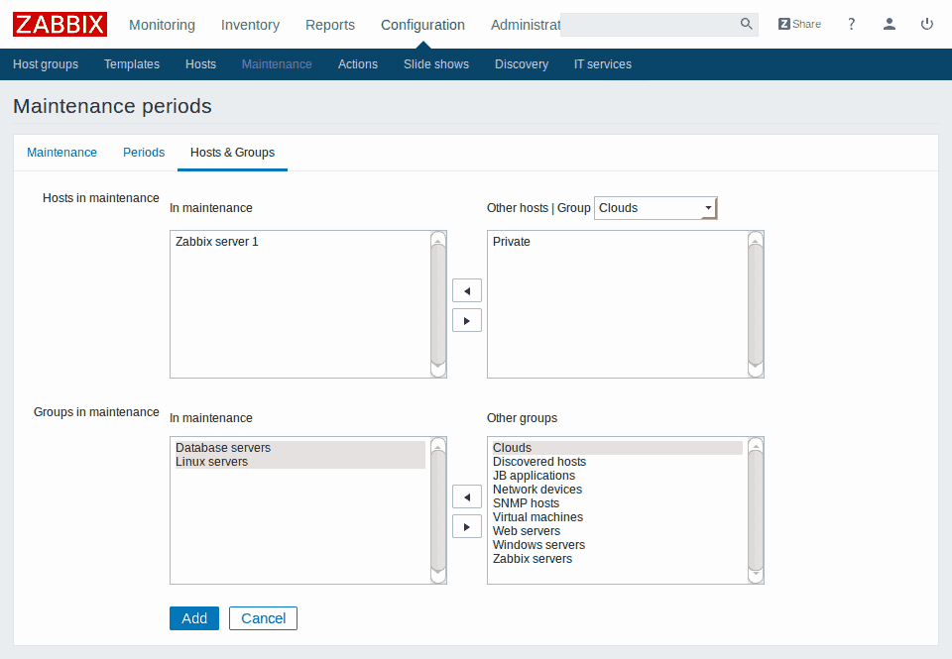Click the search magnifier icon
Screen dimensions: 952x659
click(x=746, y=24)
